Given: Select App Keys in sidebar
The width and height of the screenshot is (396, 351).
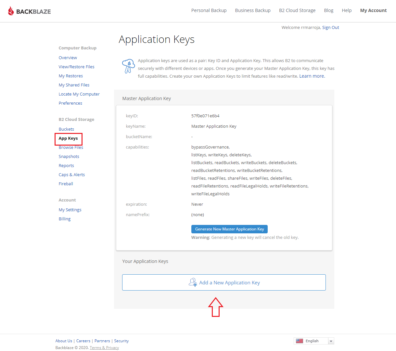Looking at the screenshot, I should click(68, 138).
